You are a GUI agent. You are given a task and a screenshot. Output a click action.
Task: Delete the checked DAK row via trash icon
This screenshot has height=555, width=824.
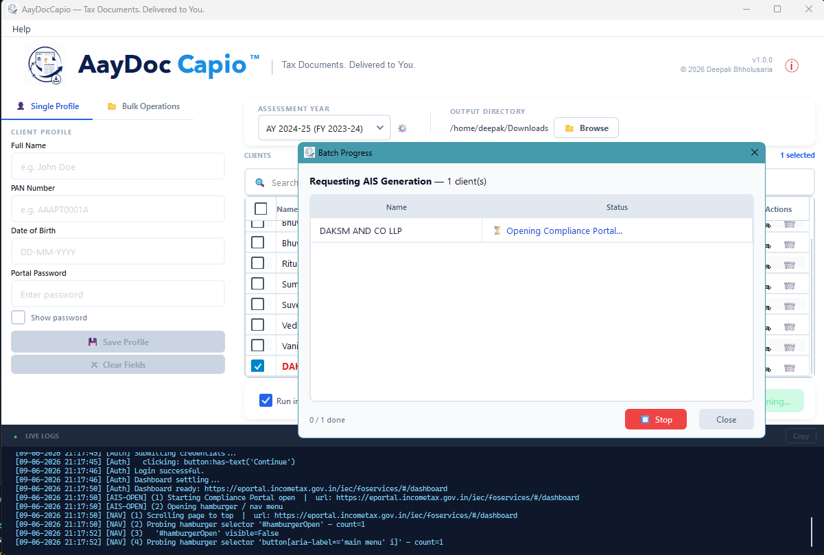(x=790, y=367)
